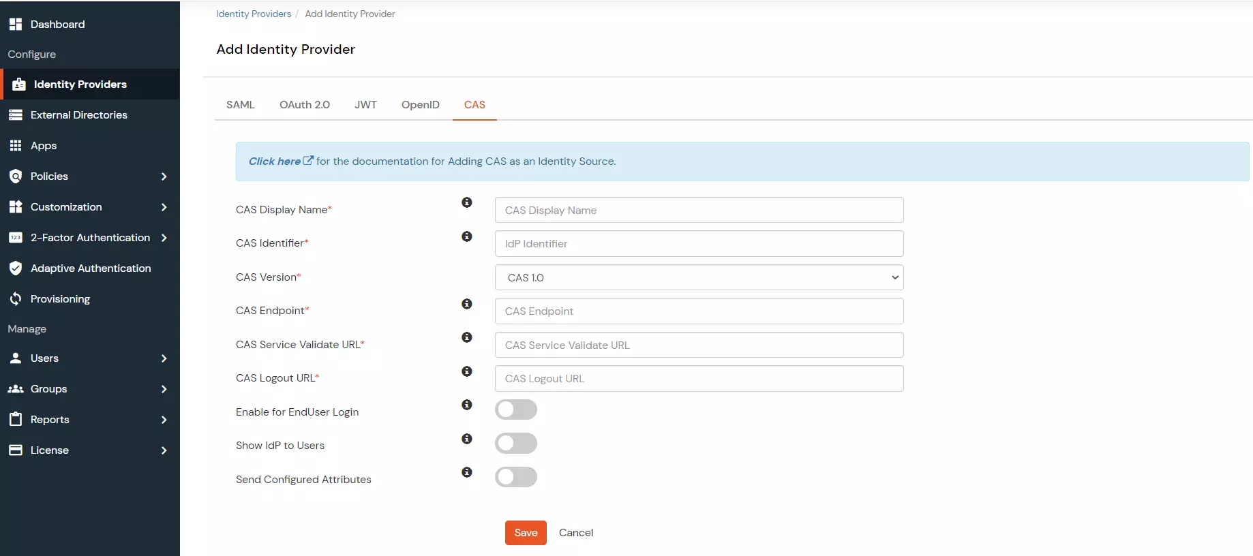Open the CAS Version dropdown
The image size is (1253, 556).
point(699,277)
